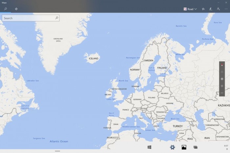230x153 pixels.
Task: Click the IRAN label
Action: tap(207, 138)
